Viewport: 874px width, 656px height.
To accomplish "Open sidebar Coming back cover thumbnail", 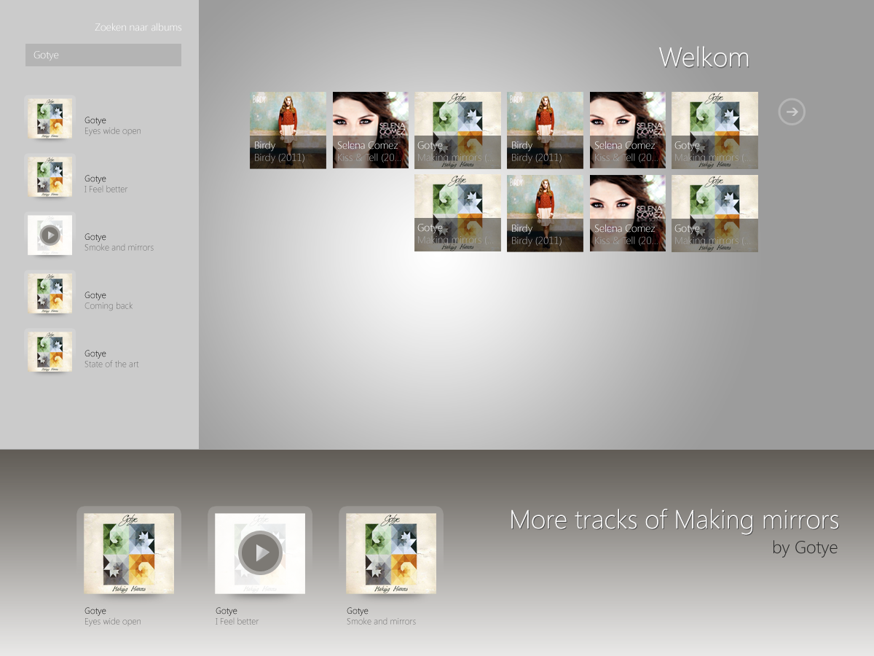I will [50, 293].
